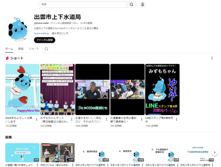Play the 14:32 経営状況 video thumbnail
The height and width of the screenshot is (167, 221).
click(128, 153)
